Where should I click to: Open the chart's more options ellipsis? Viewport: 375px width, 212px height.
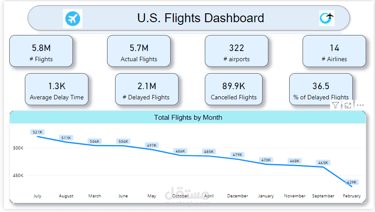click(360, 105)
